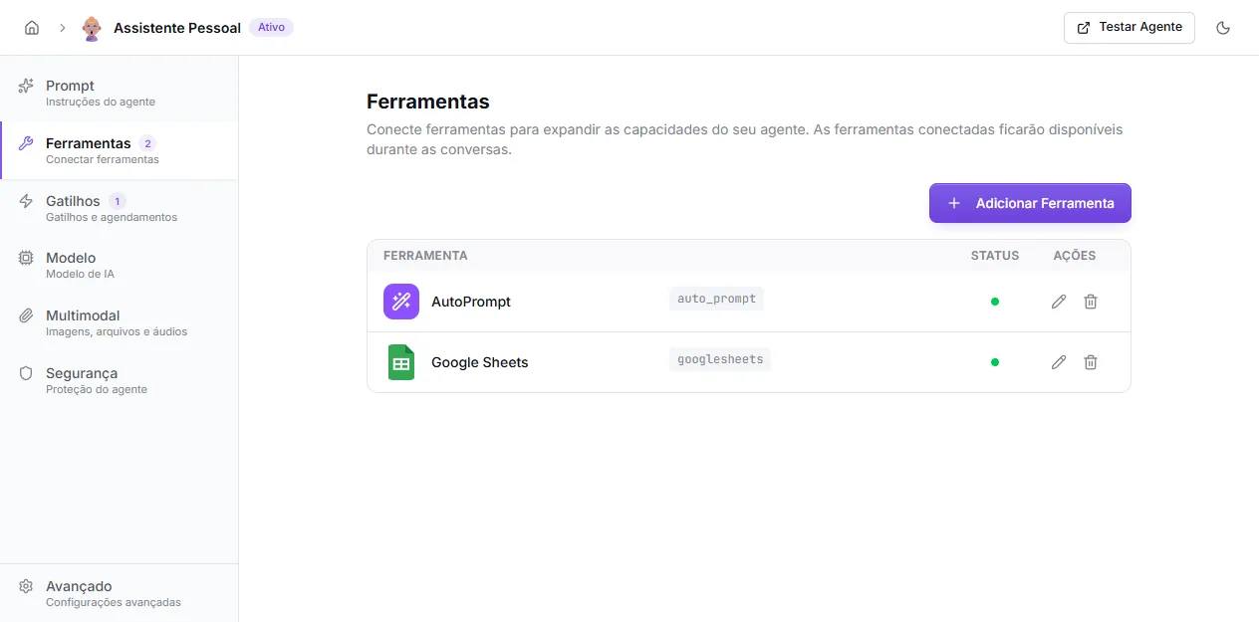This screenshot has height=622, width=1259.
Task: Click the Gatilhos lightning icon
Action: point(26,201)
